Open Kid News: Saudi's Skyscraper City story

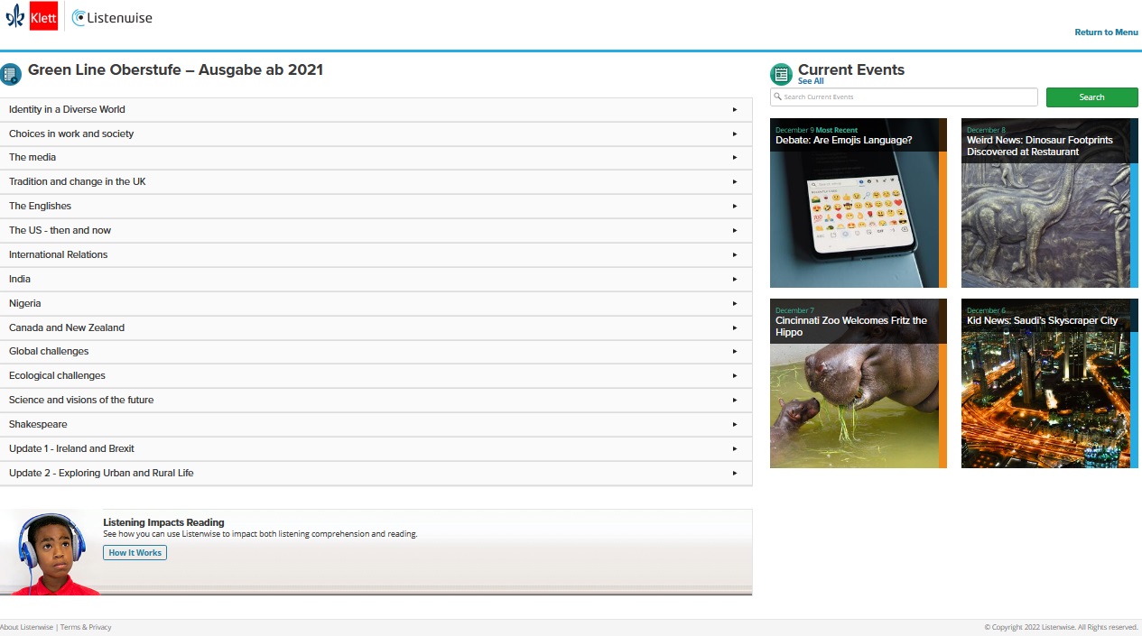1045,383
